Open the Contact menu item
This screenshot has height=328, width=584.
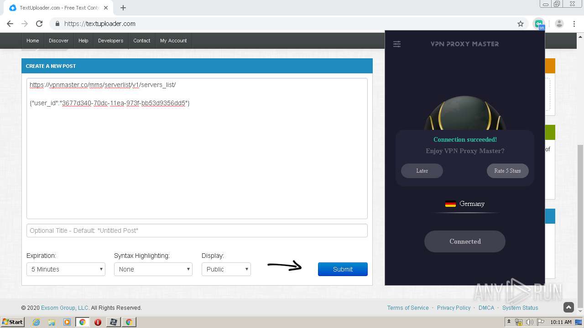(x=142, y=41)
